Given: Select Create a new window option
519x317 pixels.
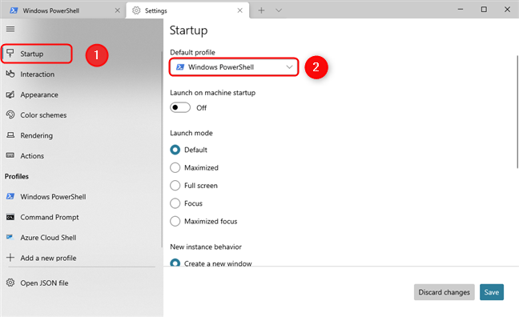Looking at the screenshot, I should coord(175,263).
